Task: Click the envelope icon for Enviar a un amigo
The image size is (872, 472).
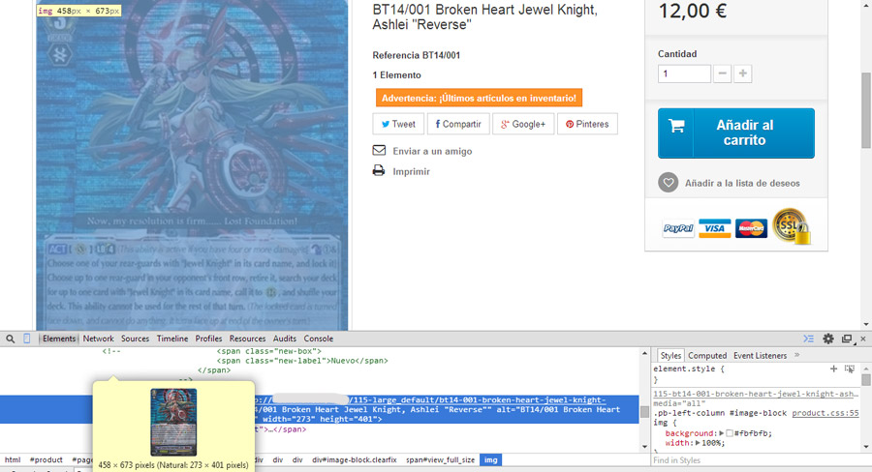Action: (379, 151)
